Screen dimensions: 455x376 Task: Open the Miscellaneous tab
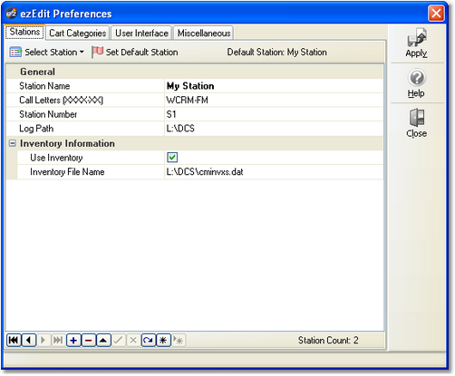[x=204, y=33]
